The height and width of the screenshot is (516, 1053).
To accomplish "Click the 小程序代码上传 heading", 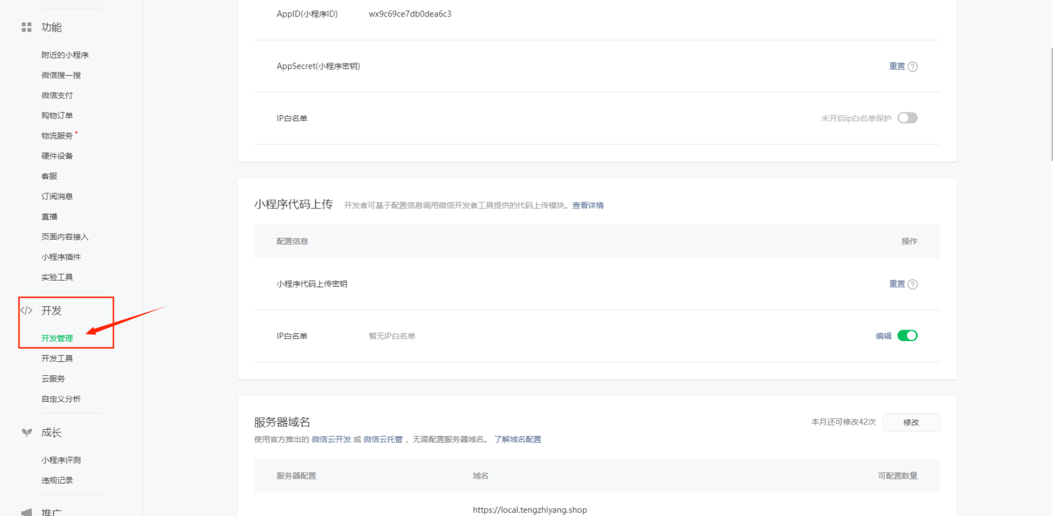I will [293, 204].
